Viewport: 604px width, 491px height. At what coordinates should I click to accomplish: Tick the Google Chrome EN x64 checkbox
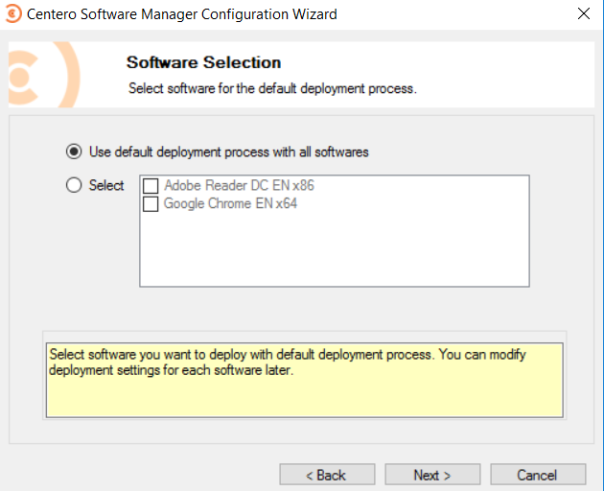click(151, 203)
